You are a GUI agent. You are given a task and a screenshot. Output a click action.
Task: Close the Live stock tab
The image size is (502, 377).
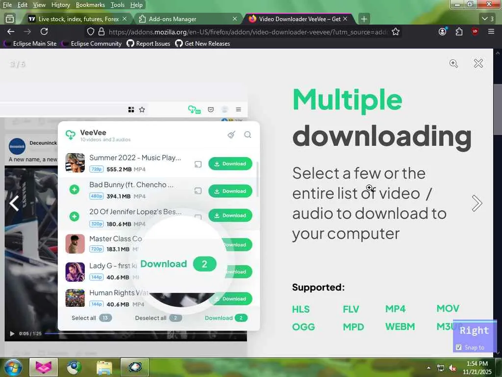(x=125, y=19)
